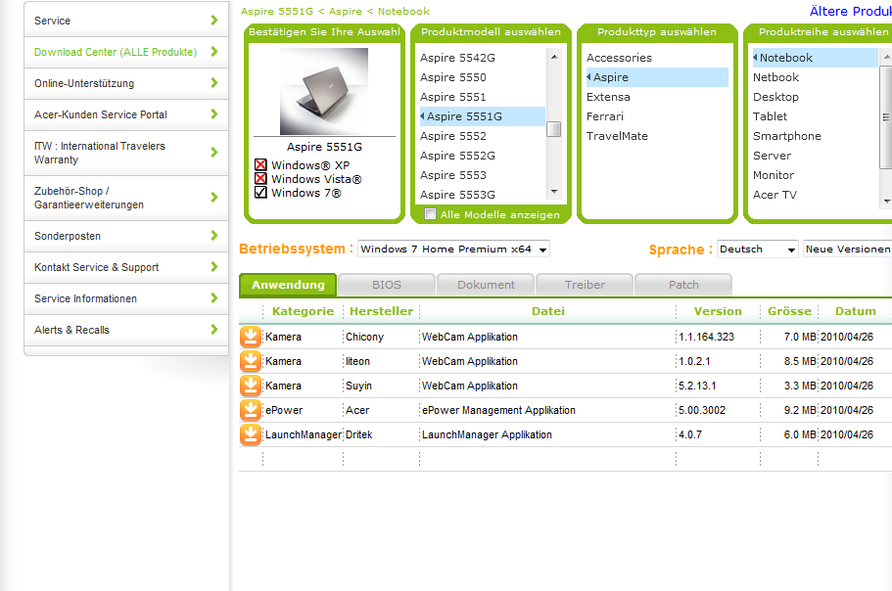Click the green arrow next to Download Center

point(214,51)
